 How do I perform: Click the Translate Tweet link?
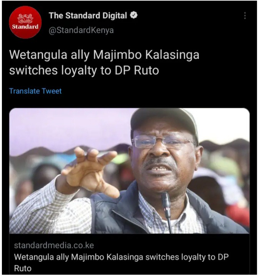35,91
